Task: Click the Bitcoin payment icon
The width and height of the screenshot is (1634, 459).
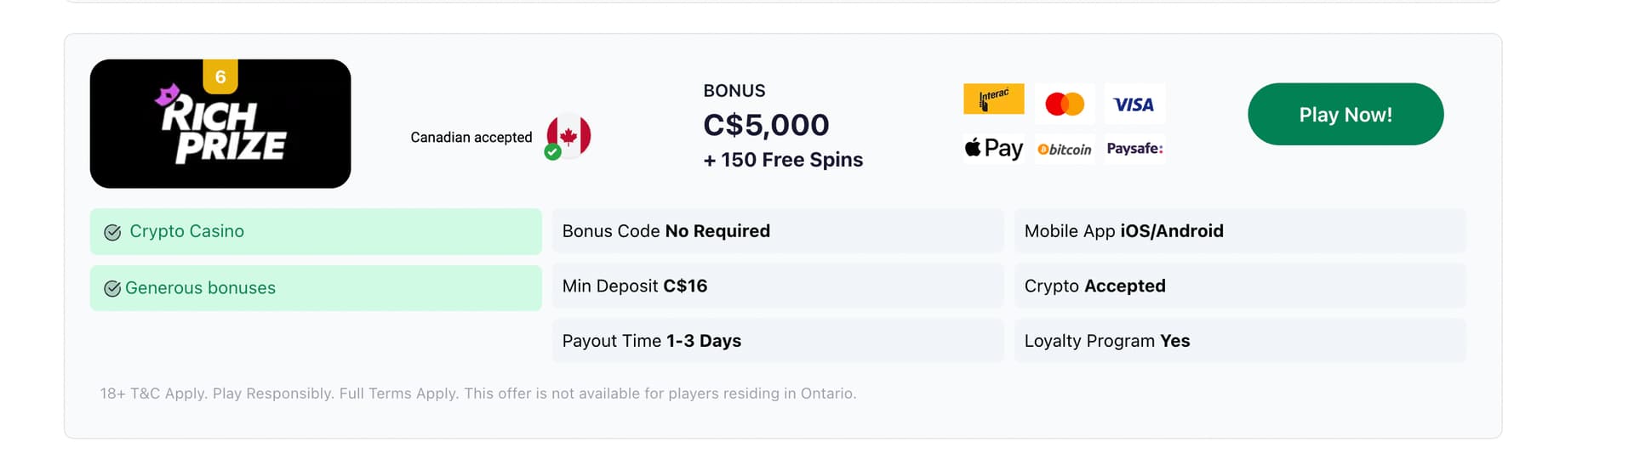Action: pyautogui.click(x=1065, y=149)
